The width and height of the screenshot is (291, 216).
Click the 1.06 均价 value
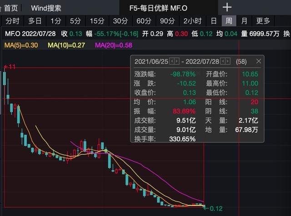190,102
